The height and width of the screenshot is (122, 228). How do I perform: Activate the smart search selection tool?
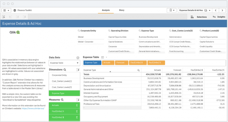4,17
